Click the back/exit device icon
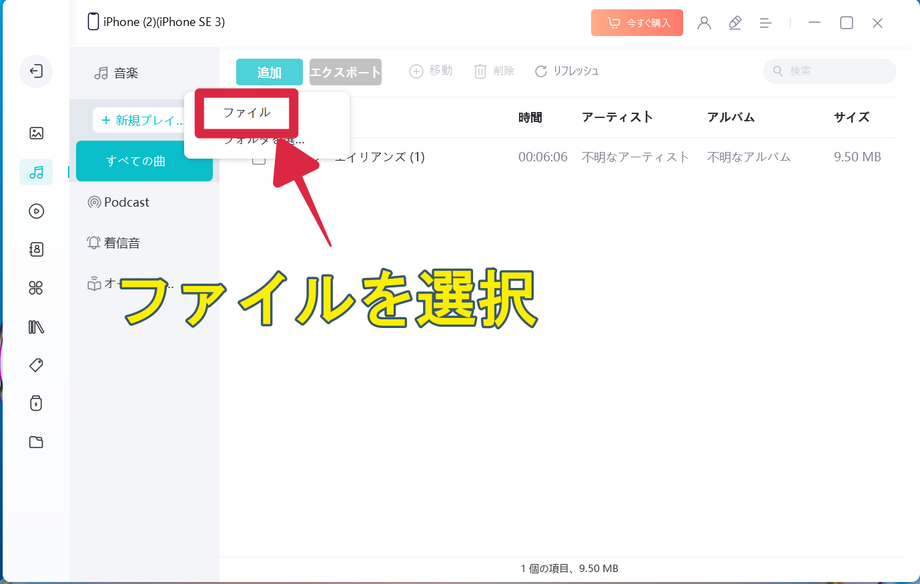920x584 pixels. click(36, 71)
